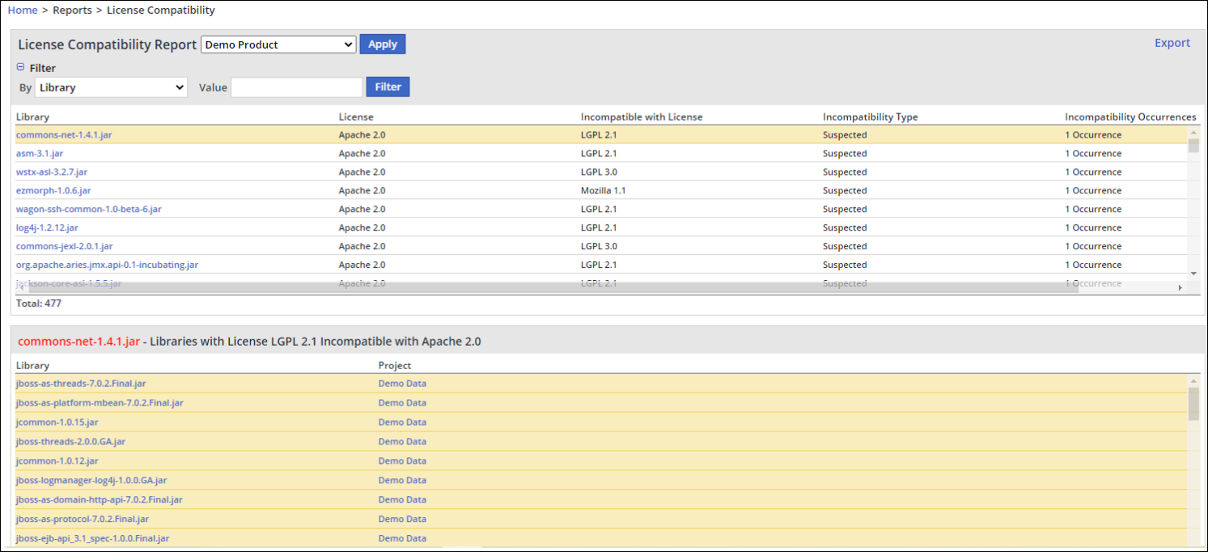Screen dimensions: 1208x552
Task: Collapse the Filter section toggle icon
Action: (x=21, y=68)
